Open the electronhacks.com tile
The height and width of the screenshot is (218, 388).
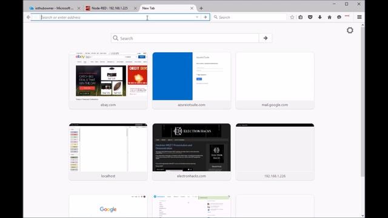pos(192,152)
